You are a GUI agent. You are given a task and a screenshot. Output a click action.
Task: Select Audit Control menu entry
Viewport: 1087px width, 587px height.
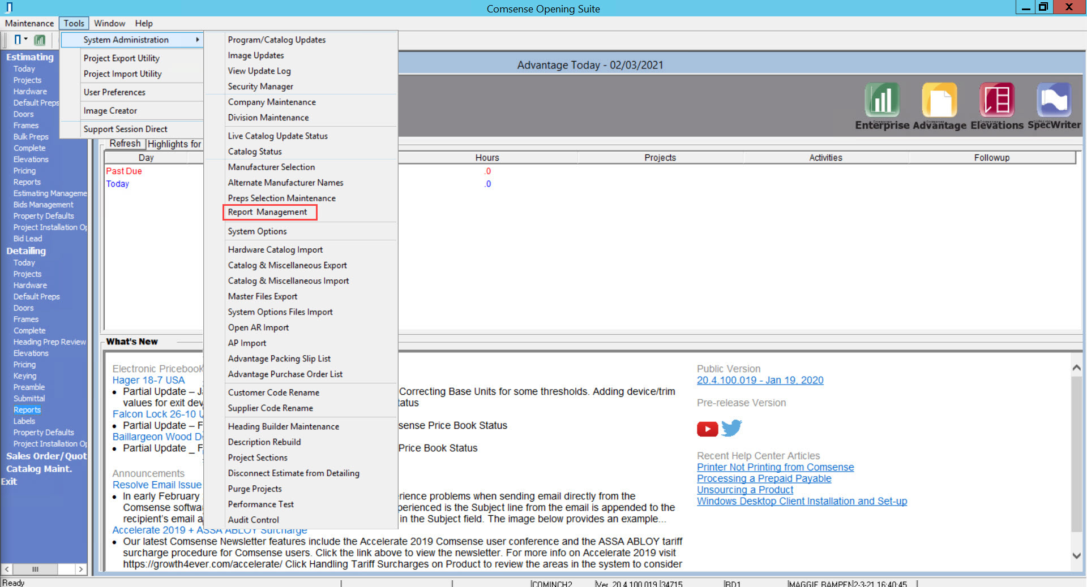point(253,520)
